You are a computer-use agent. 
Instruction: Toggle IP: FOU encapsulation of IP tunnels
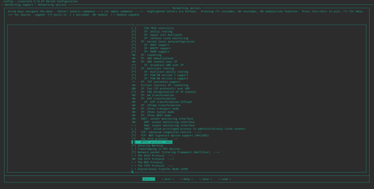[164, 92]
